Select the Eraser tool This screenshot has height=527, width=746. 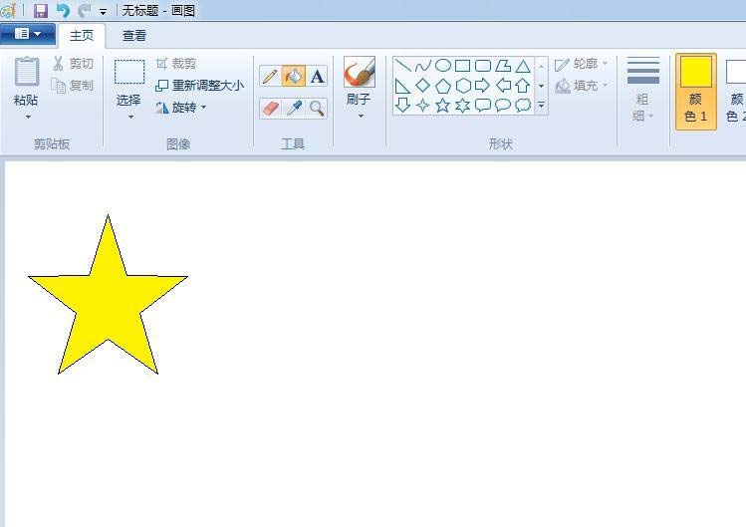[x=270, y=108]
